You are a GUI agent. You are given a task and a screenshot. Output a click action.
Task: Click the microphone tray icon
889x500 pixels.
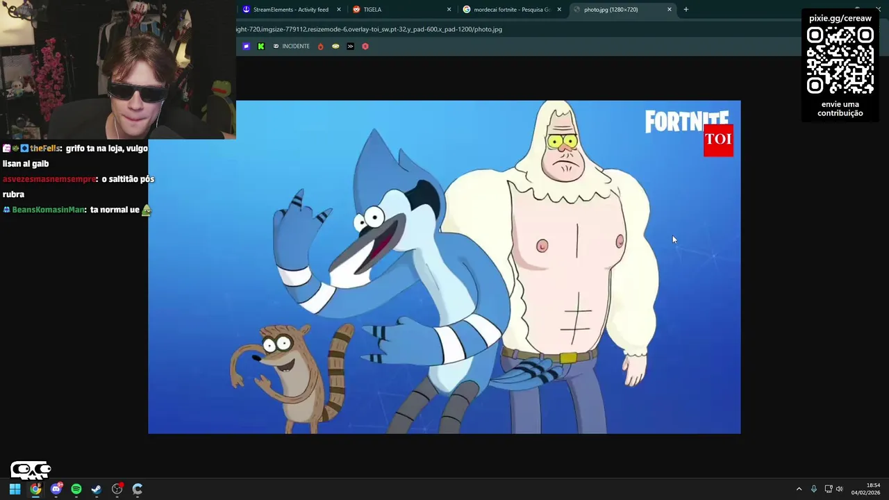tap(814, 489)
